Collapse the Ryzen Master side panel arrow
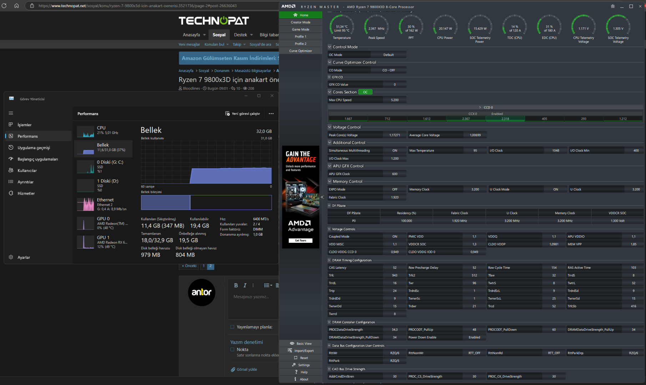This screenshot has width=646, height=385. pos(322,197)
